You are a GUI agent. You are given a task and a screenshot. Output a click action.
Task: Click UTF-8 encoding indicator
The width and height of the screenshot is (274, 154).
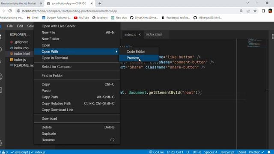coord(197,152)
